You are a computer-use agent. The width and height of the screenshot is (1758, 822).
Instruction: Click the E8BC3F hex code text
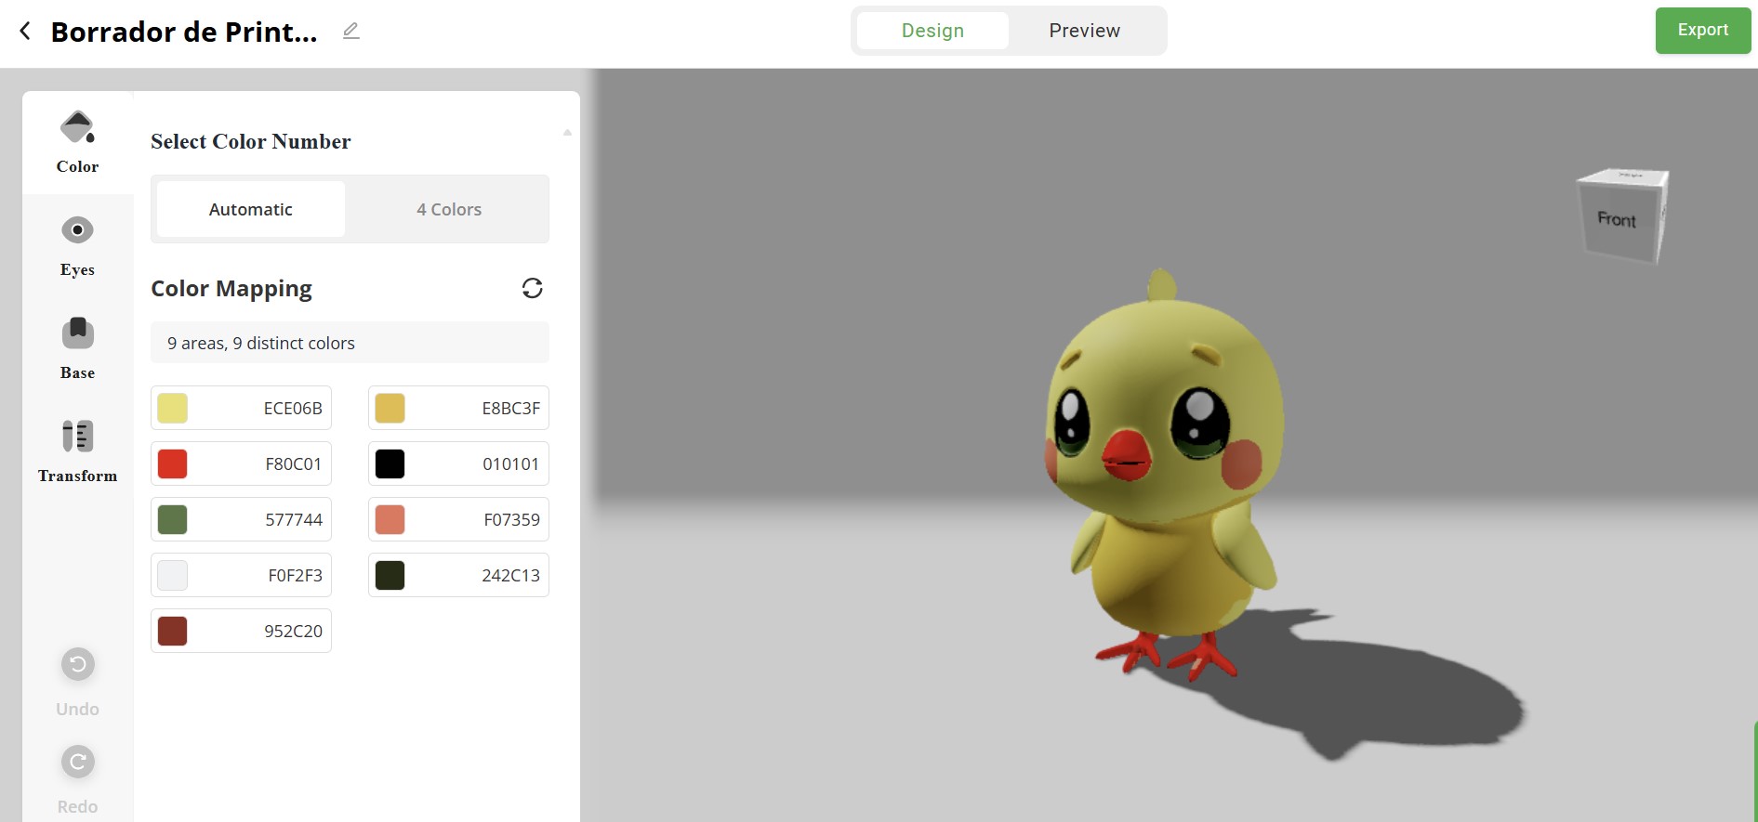(510, 409)
